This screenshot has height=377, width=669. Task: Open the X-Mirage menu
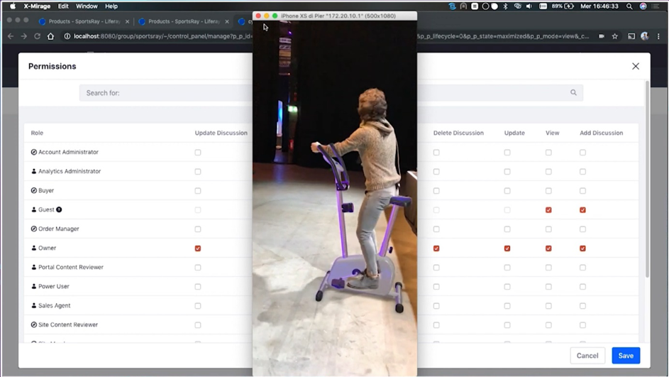[x=37, y=6]
